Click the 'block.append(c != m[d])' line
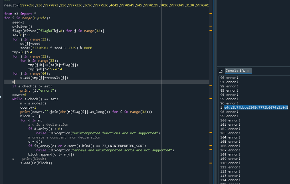Viewport: 290px width, 184px height. click(x=51, y=154)
